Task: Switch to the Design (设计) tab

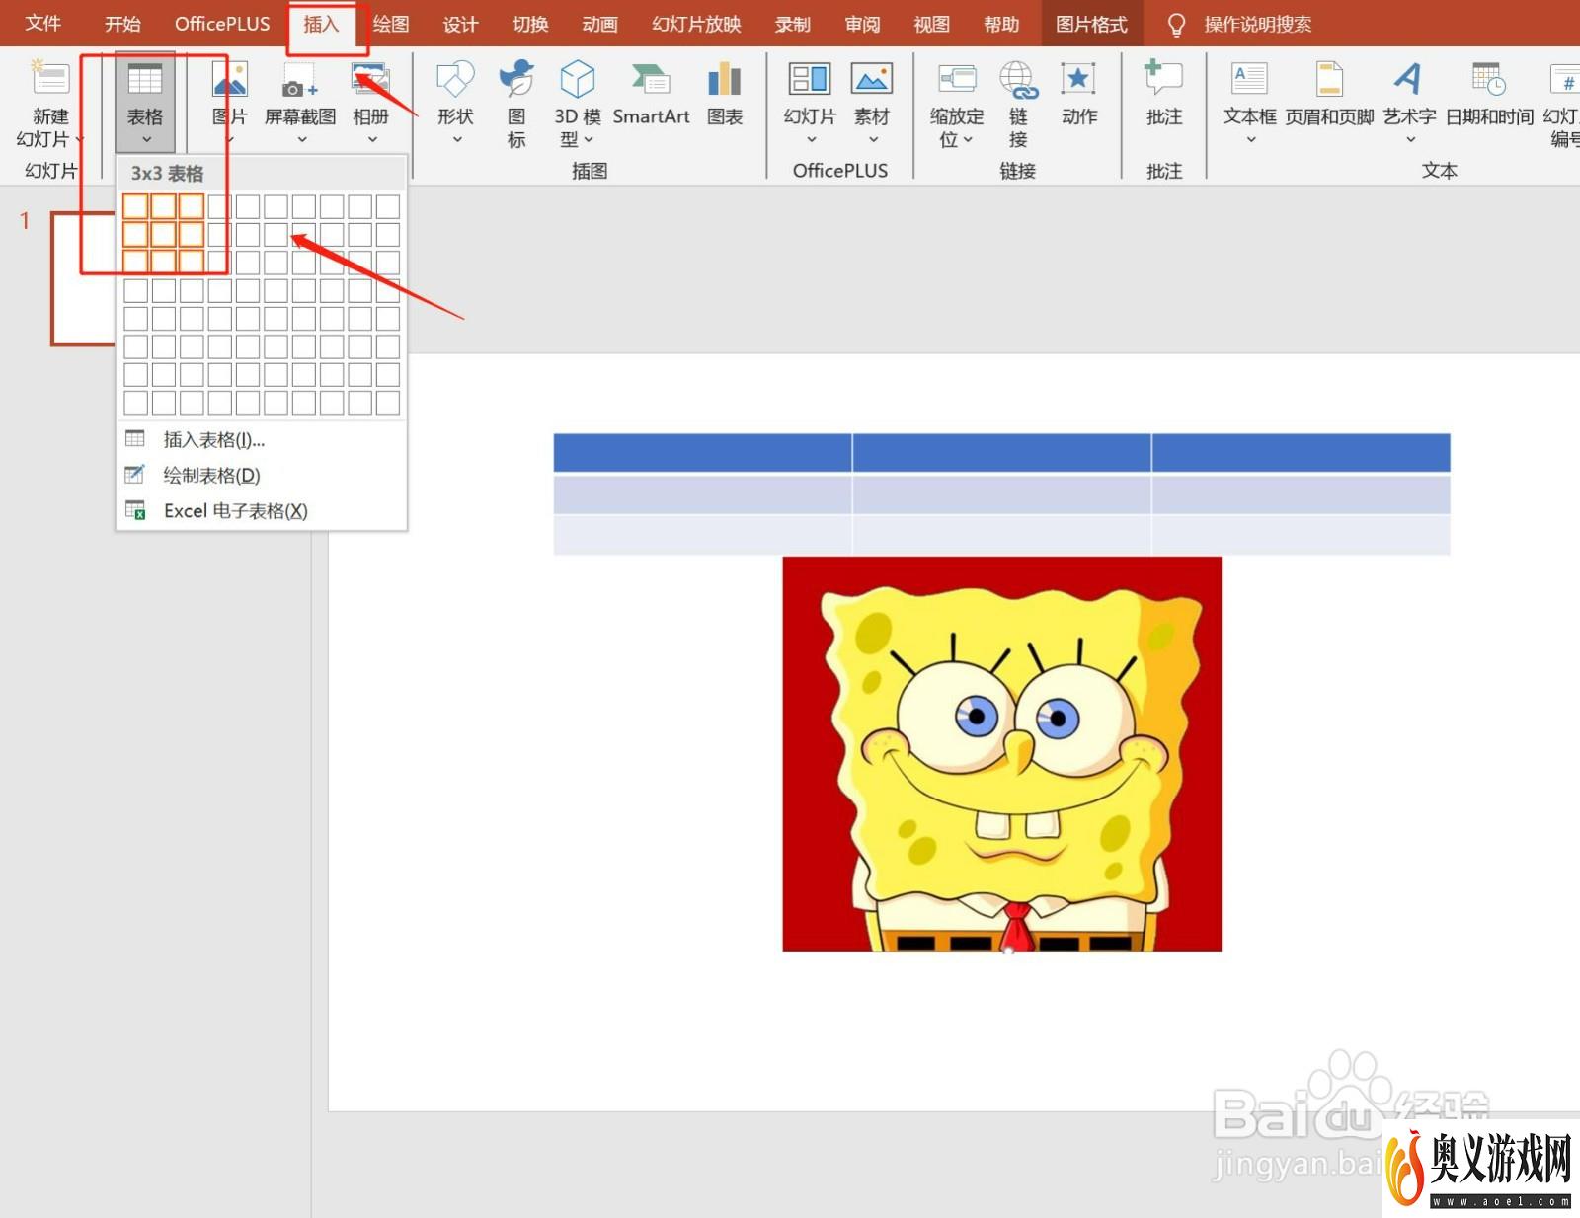Action: 460,24
